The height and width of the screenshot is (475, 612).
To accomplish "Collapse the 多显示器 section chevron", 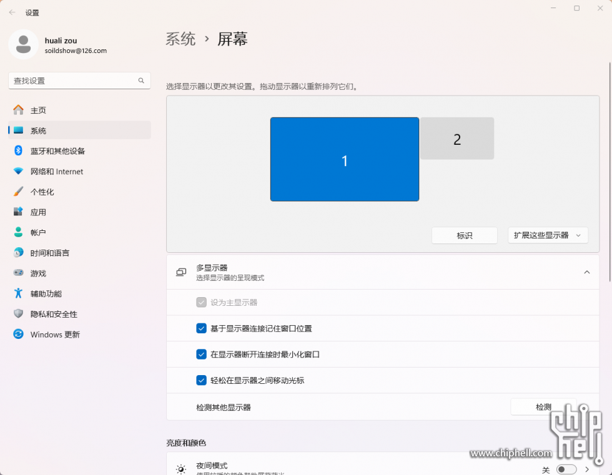I will (586, 272).
